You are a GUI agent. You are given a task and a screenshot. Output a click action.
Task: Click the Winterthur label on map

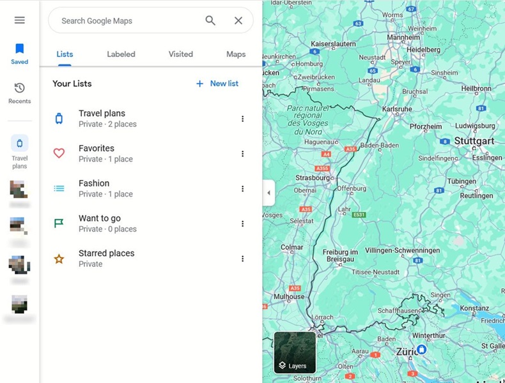point(429,335)
